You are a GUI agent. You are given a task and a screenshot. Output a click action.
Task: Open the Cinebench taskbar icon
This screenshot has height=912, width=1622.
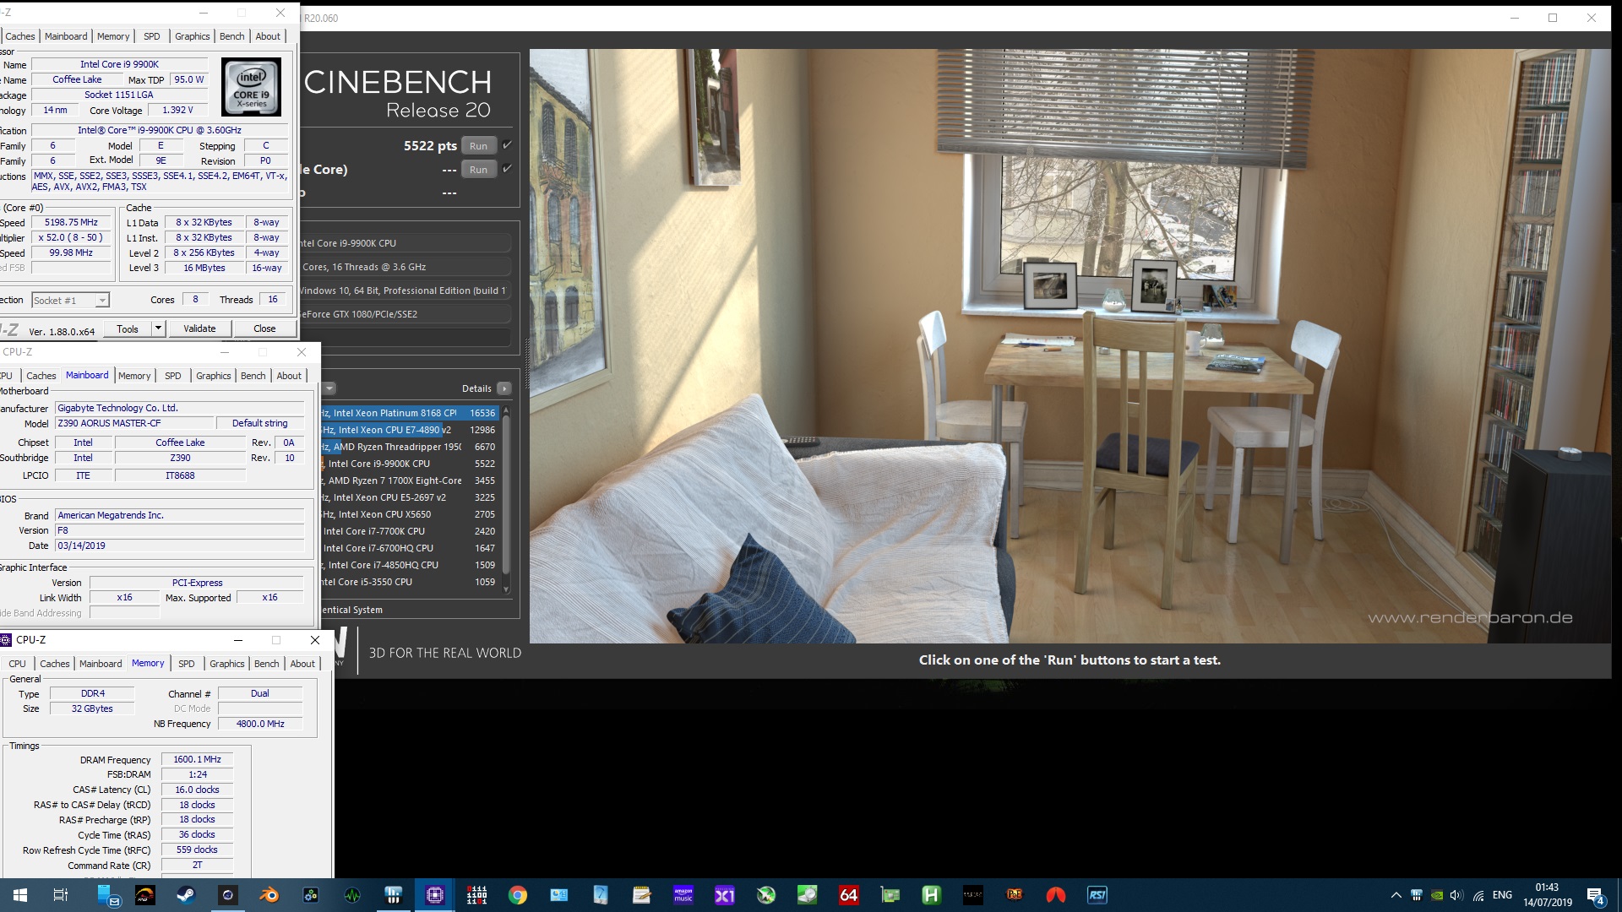[227, 895]
